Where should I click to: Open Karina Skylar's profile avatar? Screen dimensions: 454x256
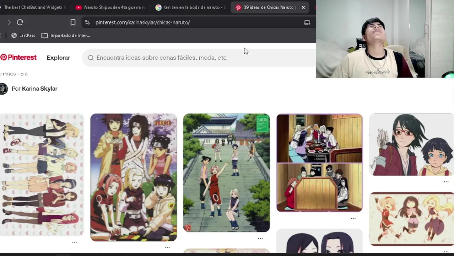pyautogui.click(x=3, y=89)
